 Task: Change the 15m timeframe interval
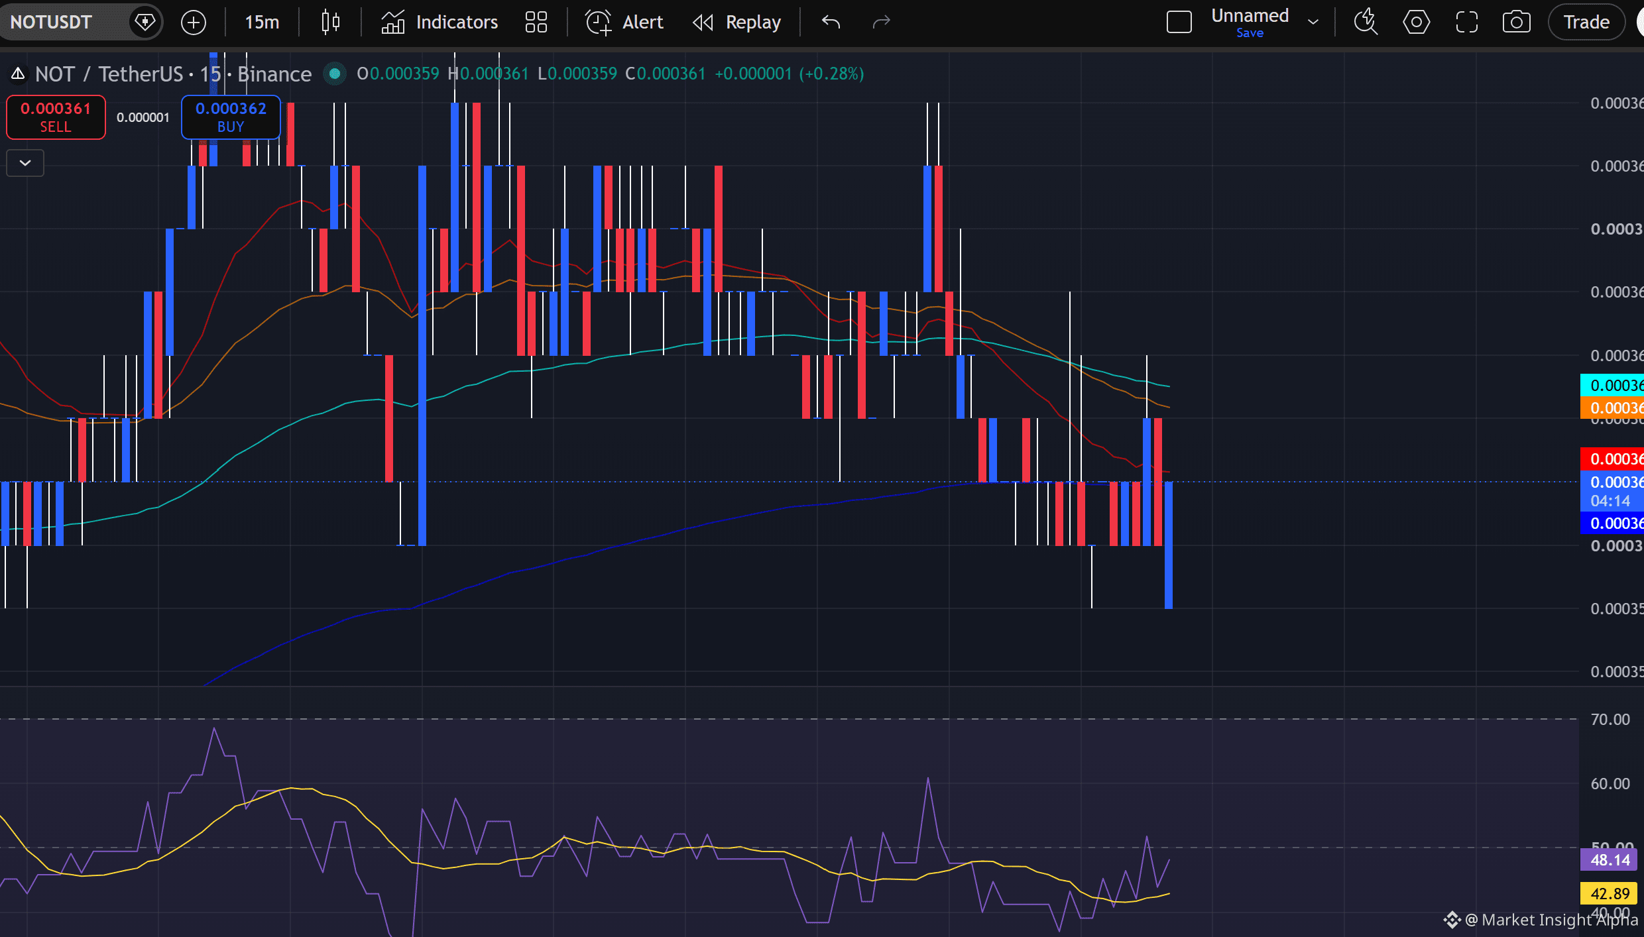[x=262, y=22]
